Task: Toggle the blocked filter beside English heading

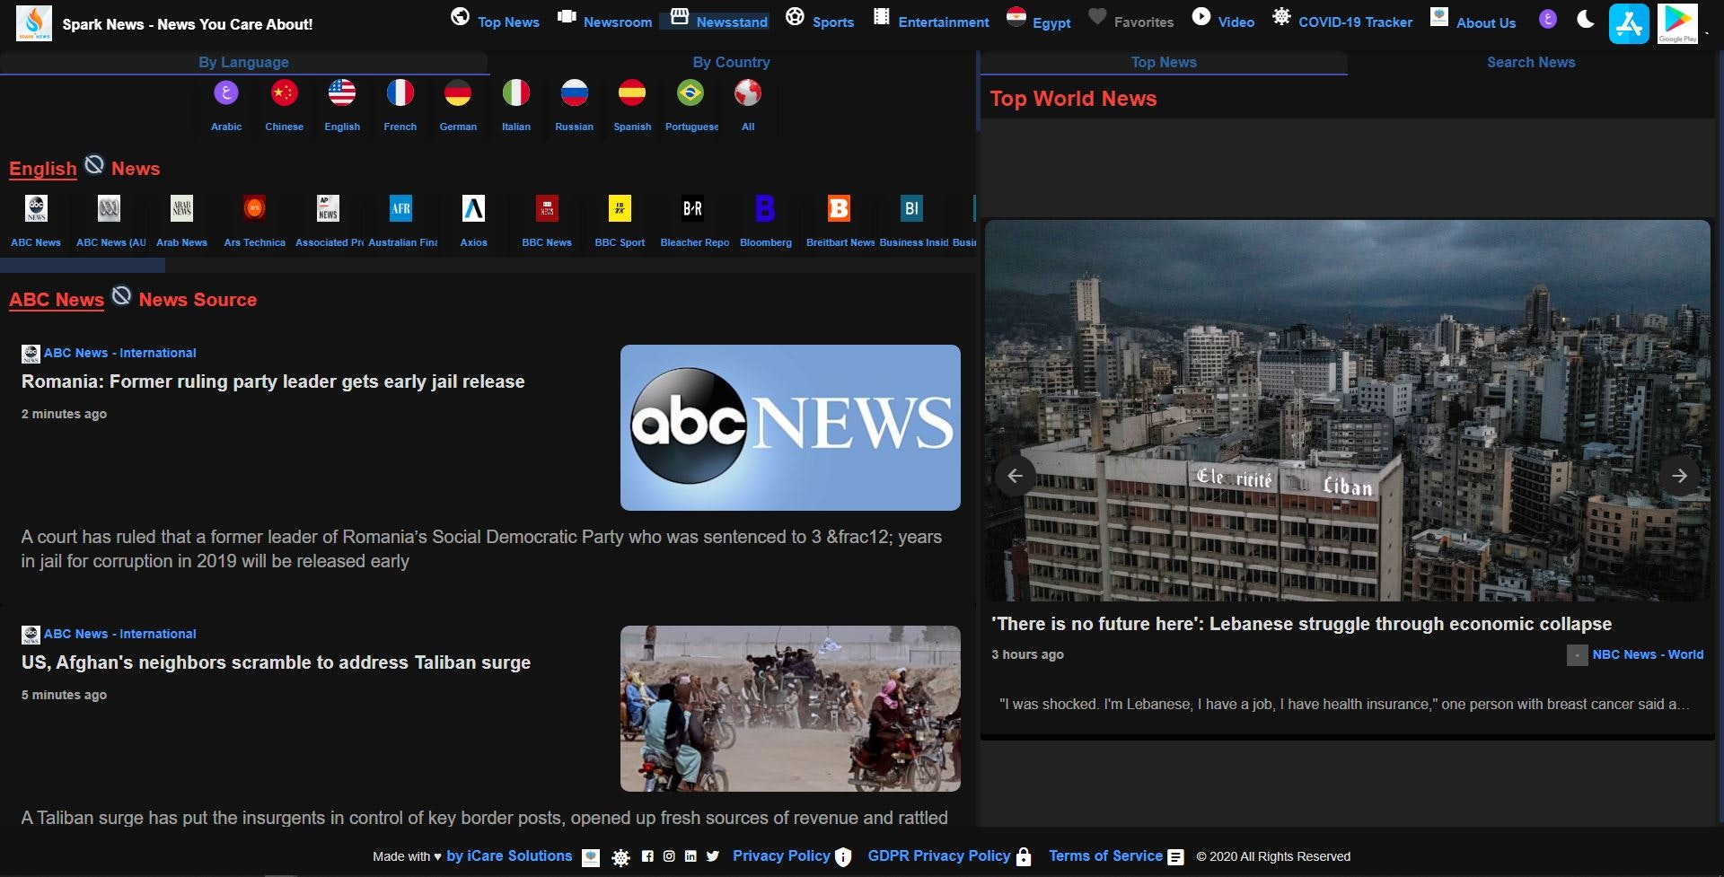Action: pos(93,164)
